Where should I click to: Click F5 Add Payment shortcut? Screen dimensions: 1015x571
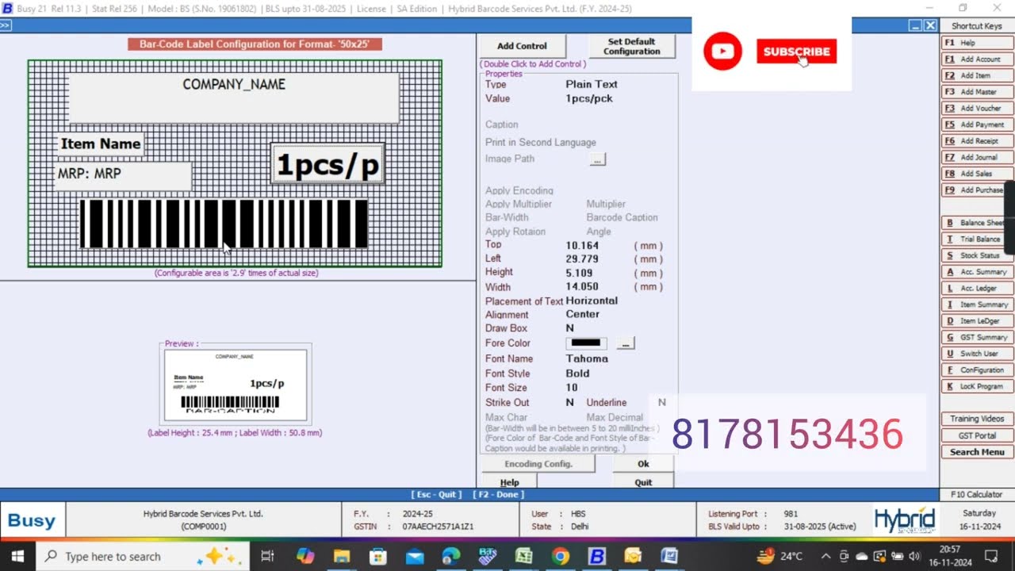[977, 125]
